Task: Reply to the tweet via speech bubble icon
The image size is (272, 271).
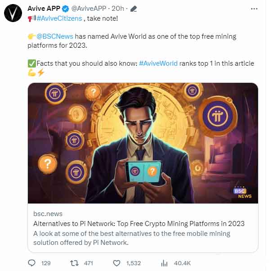Action: pyautogui.click(x=31, y=263)
